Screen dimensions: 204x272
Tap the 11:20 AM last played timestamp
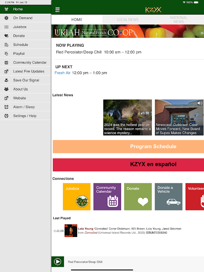tap(58, 231)
